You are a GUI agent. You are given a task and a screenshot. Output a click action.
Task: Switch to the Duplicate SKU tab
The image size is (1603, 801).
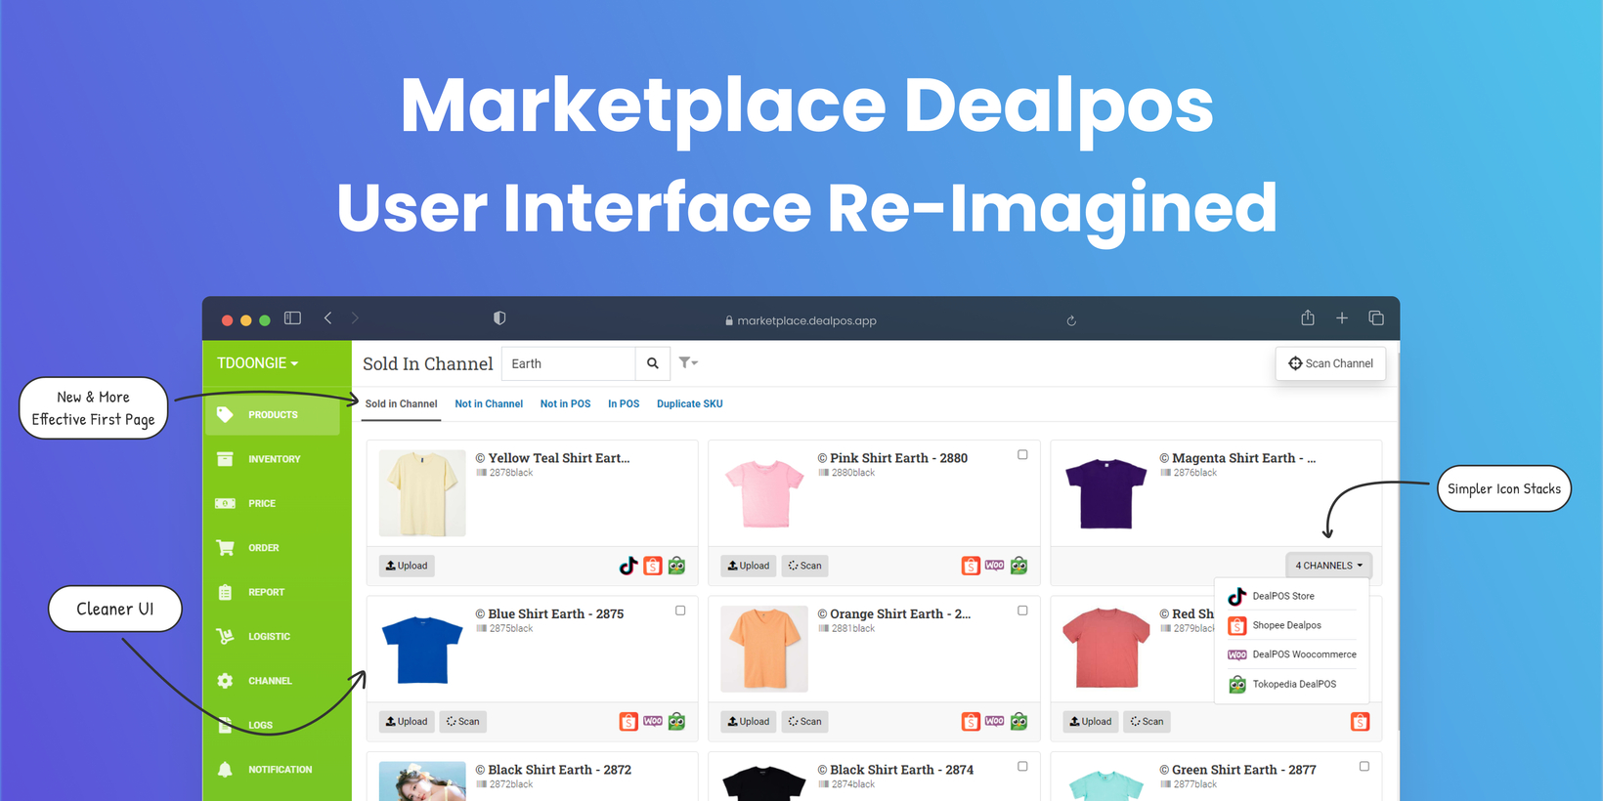[690, 403]
